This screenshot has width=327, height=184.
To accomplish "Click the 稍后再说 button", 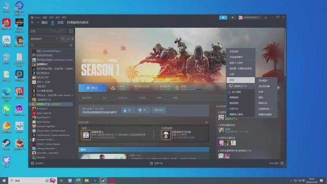I will click(x=159, y=110).
